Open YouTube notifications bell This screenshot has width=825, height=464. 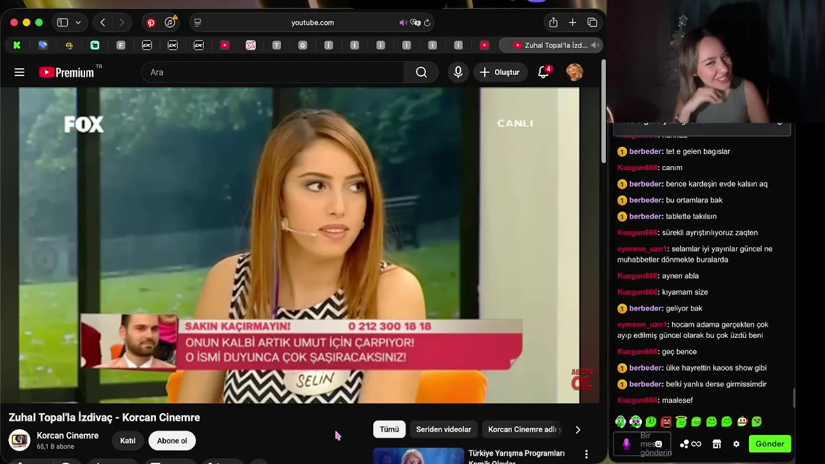(x=543, y=72)
